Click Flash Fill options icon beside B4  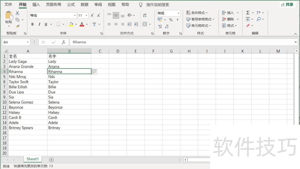coord(94,71)
